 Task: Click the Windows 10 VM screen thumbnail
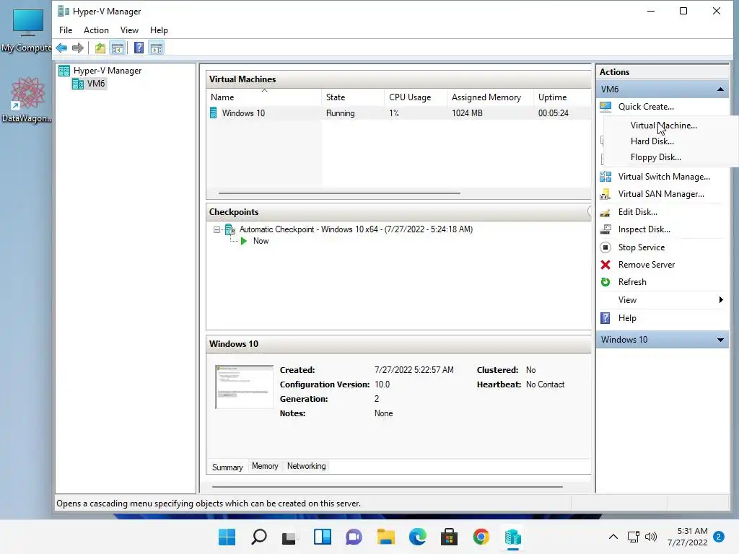[244, 387]
